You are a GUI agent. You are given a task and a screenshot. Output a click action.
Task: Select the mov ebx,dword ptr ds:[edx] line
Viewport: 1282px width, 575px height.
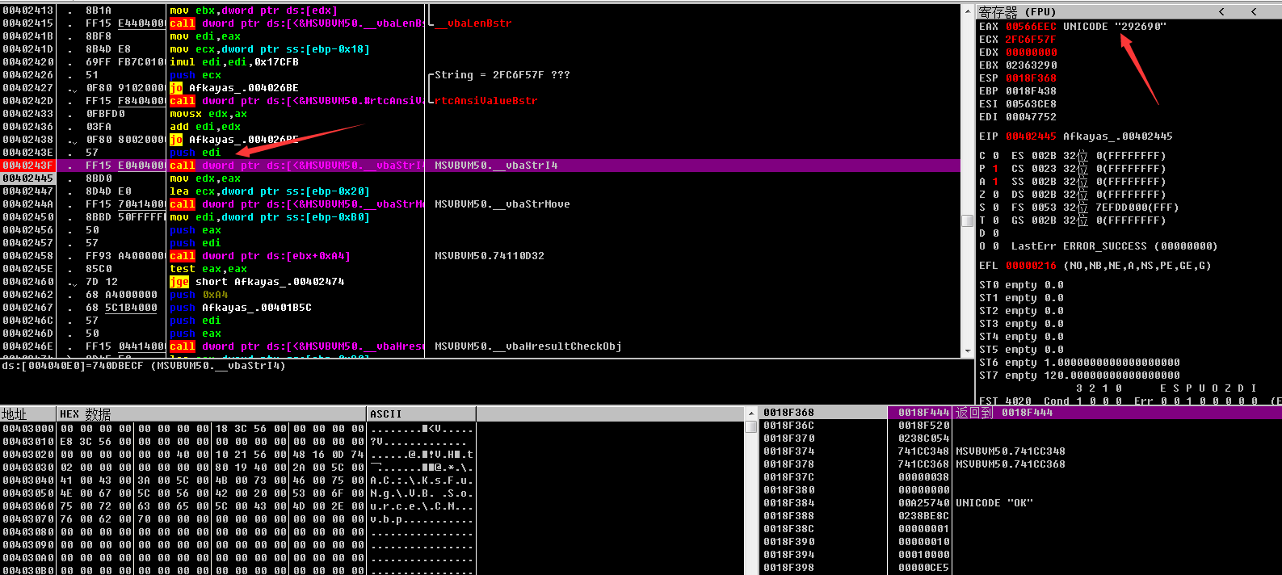254,10
